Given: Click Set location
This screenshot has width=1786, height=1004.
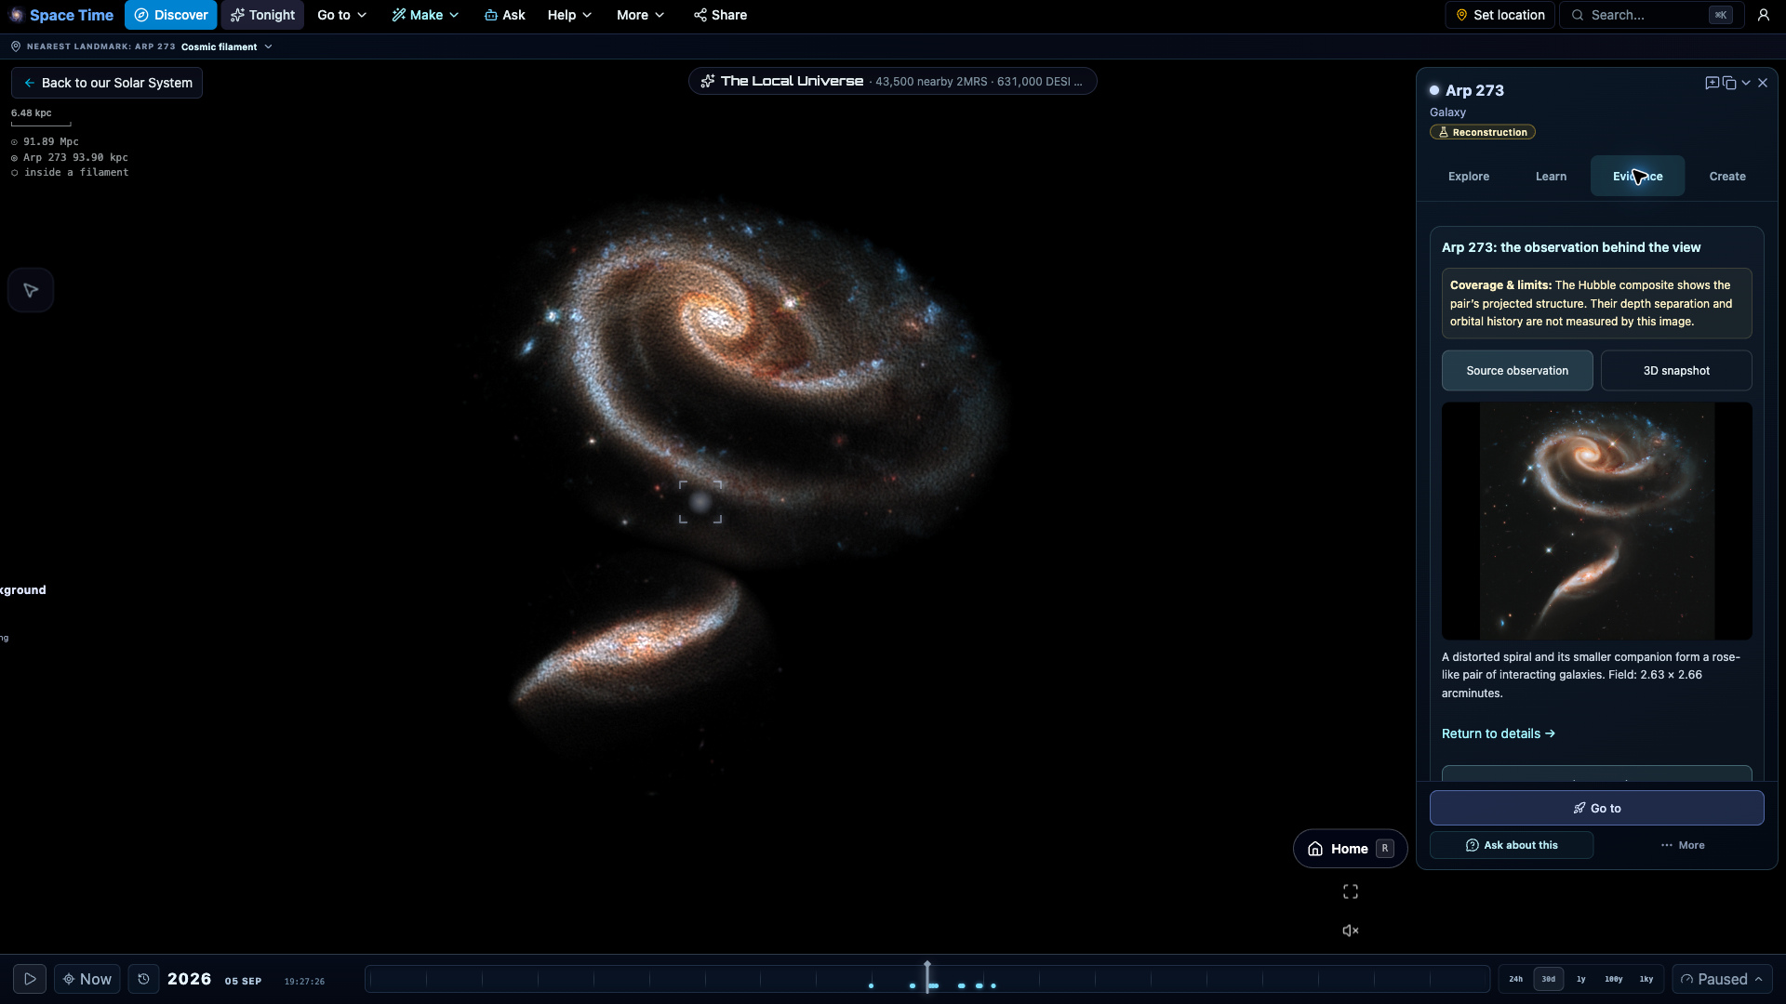Looking at the screenshot, I should (x=1499, y=15).
